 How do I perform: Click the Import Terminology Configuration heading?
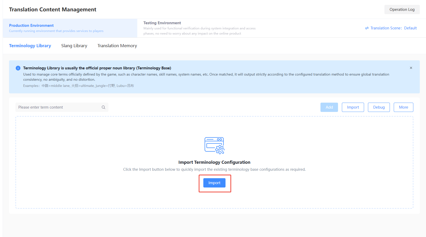(214, 162)
